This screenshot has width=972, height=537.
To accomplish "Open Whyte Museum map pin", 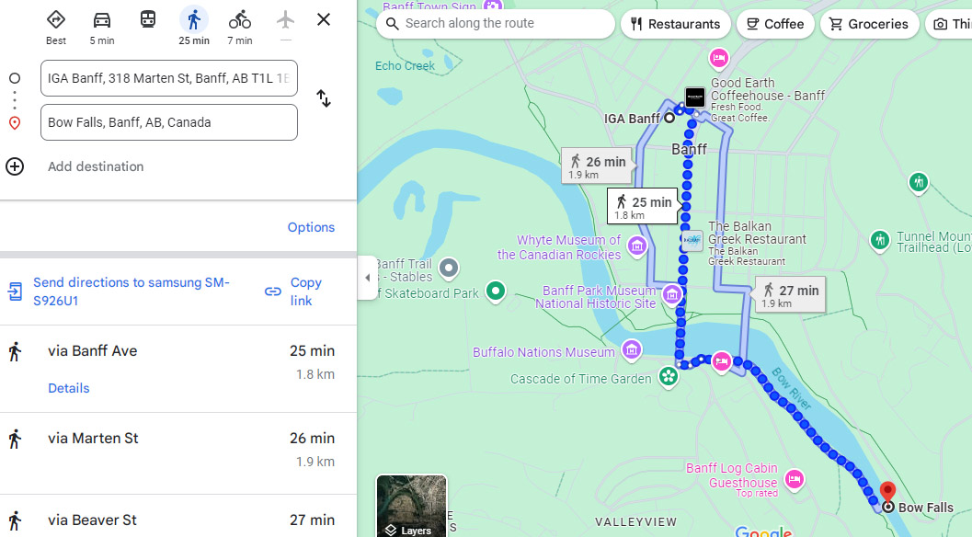I will (636, 246).
